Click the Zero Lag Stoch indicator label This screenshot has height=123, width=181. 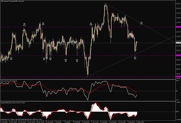9,81
